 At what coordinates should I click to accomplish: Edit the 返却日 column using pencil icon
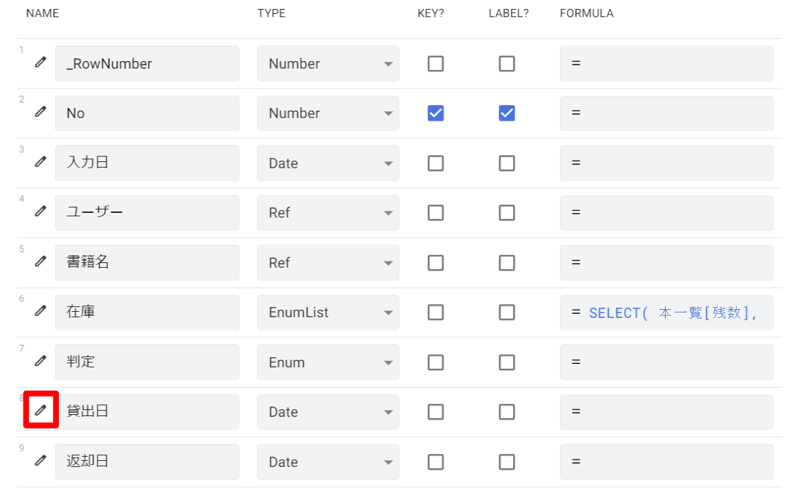(41, 461)
